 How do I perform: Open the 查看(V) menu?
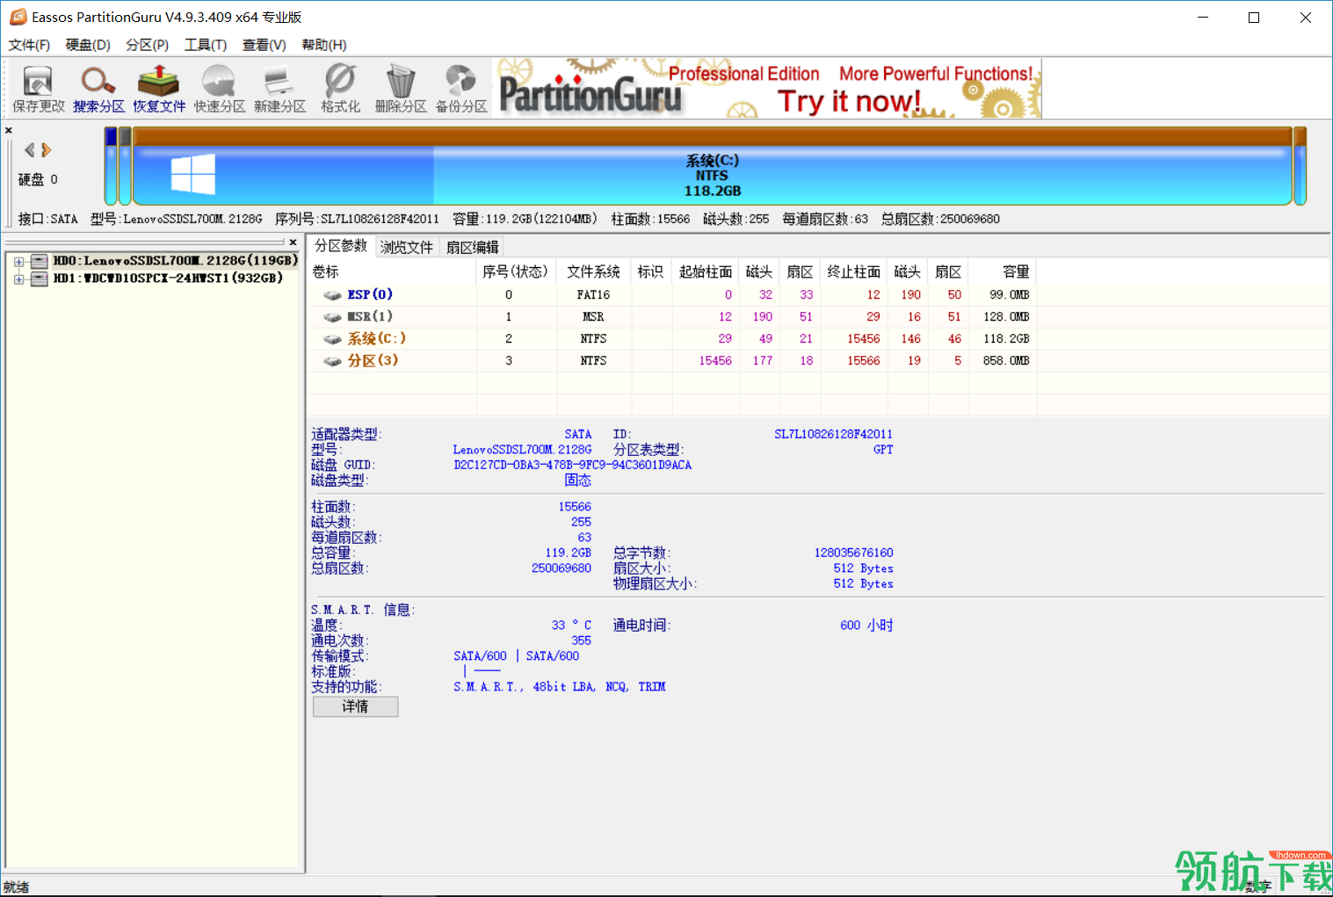[264, 45]
